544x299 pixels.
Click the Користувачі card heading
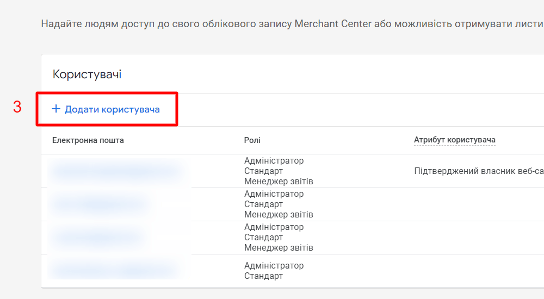87,74
